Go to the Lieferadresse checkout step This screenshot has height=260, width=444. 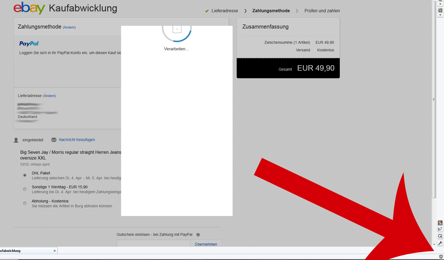[225, 11]
